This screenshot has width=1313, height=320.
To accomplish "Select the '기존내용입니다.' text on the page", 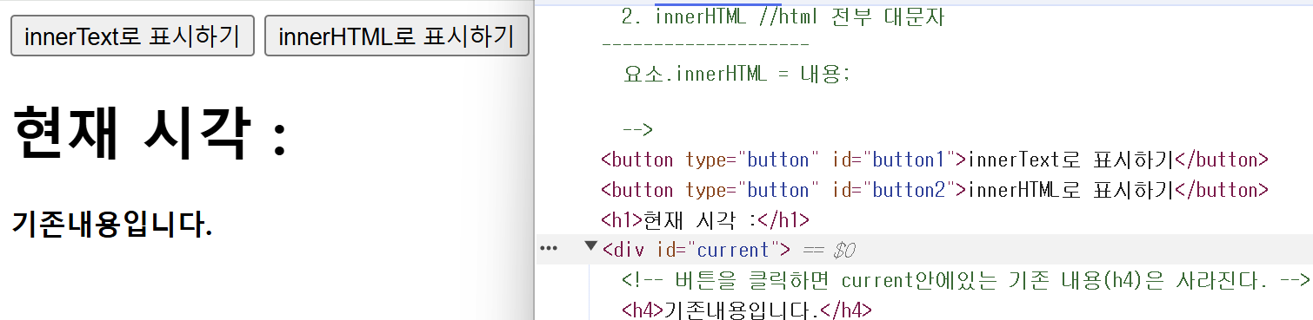I will pyautogui.click(x=112, y=225).
